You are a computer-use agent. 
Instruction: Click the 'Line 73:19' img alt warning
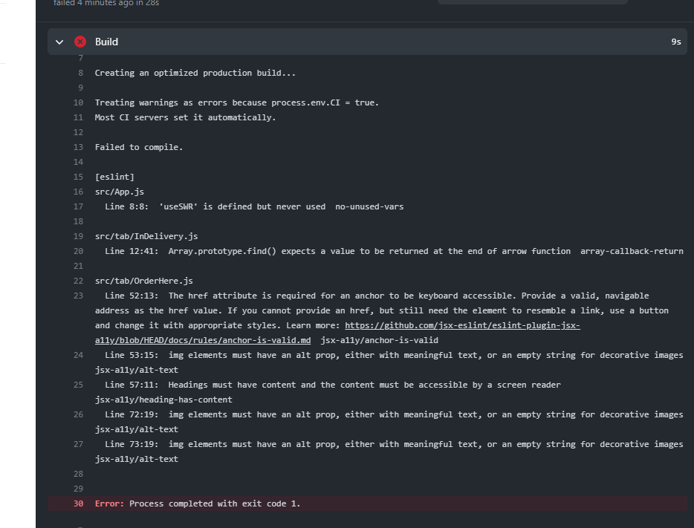[x=389, y=452]
